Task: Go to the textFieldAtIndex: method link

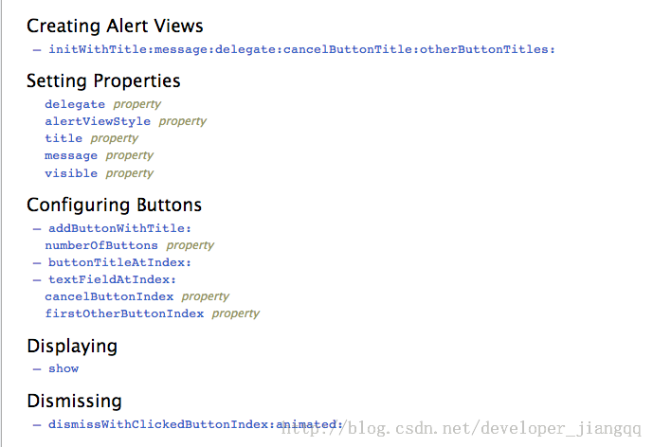Action: click(x=112, y=279)
